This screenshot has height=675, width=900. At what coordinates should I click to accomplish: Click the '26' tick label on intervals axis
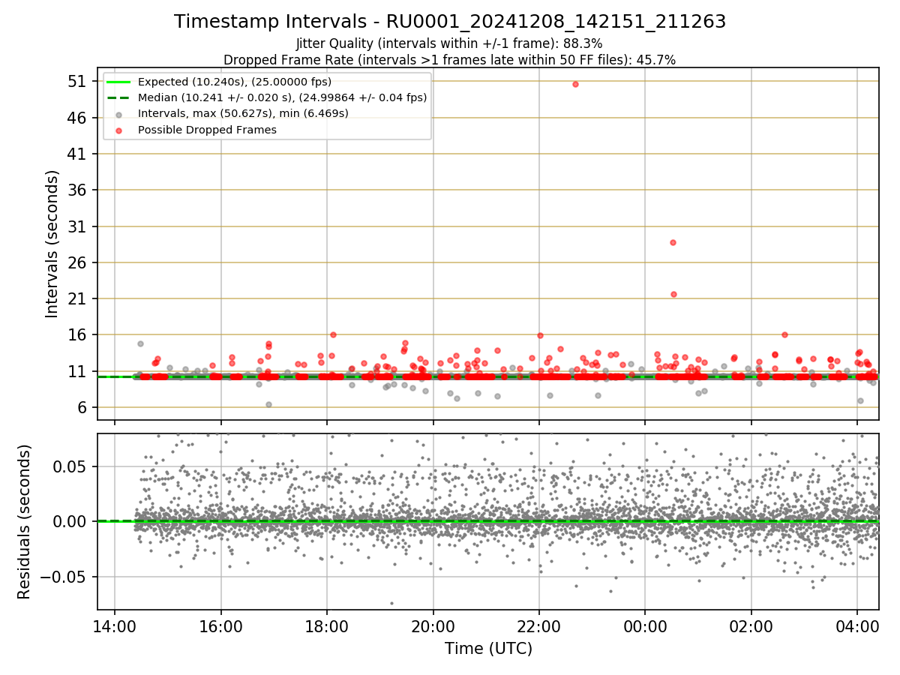tap(78, 262)
